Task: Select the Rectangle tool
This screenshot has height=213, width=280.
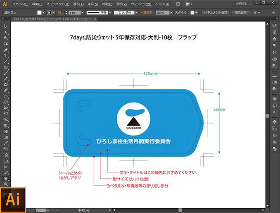Action: tap(6, 67)
